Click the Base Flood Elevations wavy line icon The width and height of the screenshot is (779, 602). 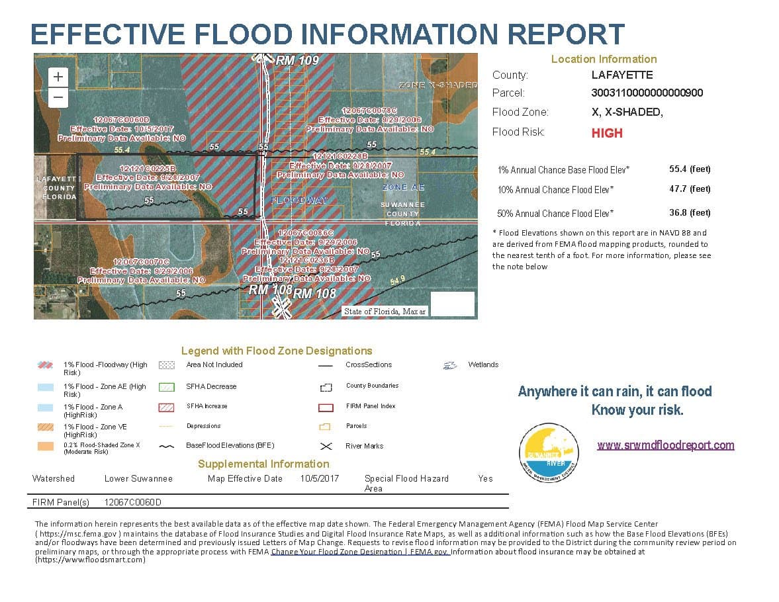pos(167,447)
